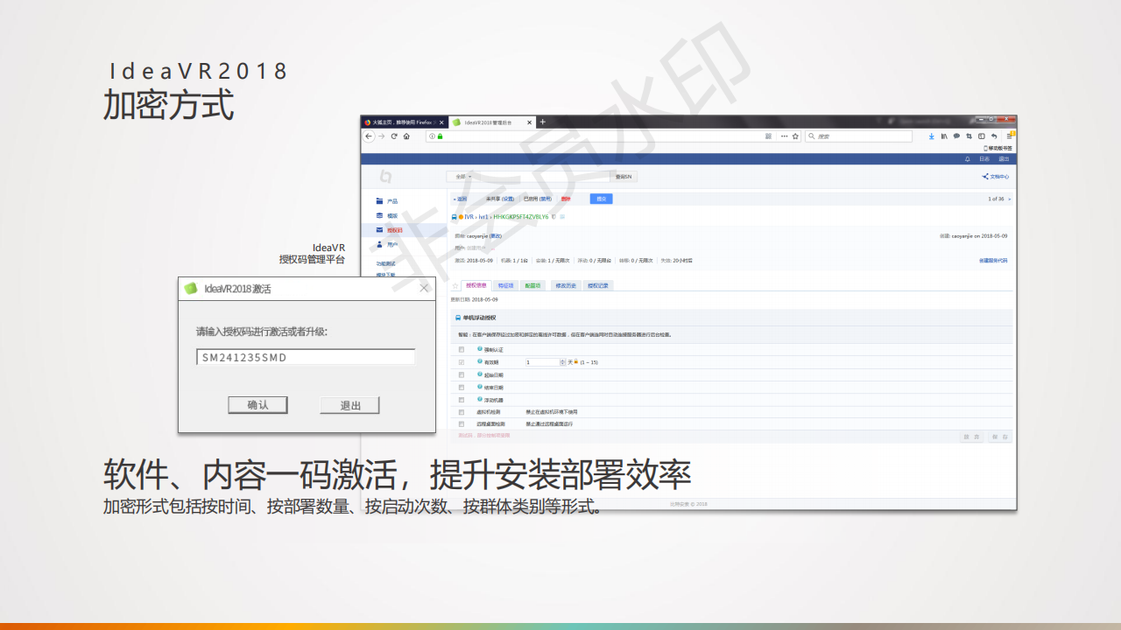Click the undo arrow toolbar icon
This screenshot has height=630, width=1121.
tap(994, 136)
